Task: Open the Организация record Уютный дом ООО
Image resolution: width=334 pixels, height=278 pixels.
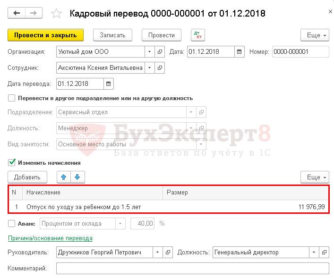Action: 160,51
